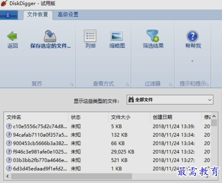Viewport: 222px width, 183px height.
Task: Select file f946c3e981afe0e1025...
Action: point(40,152)
